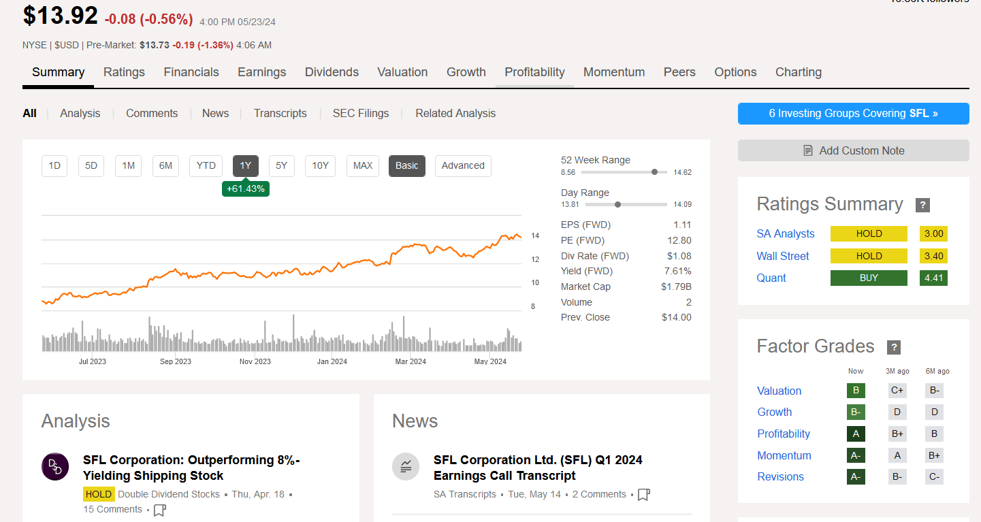Open Double Dividend Stocks author avatar

click(55, 466)
